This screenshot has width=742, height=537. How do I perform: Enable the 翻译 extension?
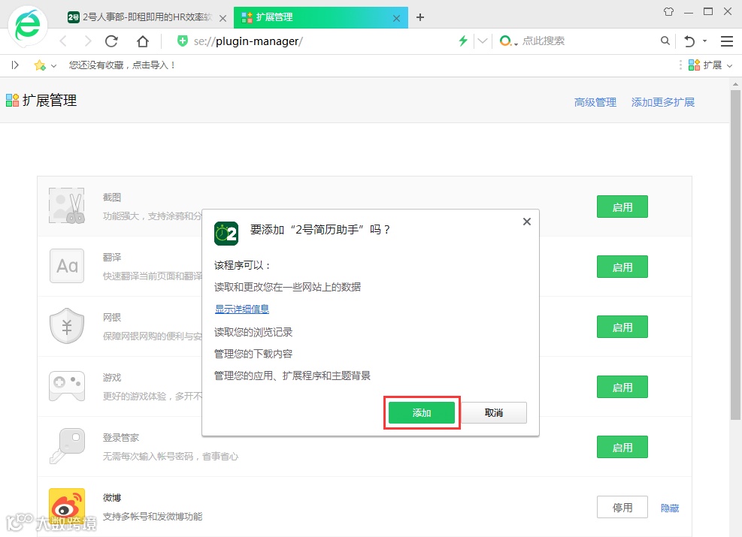(x=622, y=267)
